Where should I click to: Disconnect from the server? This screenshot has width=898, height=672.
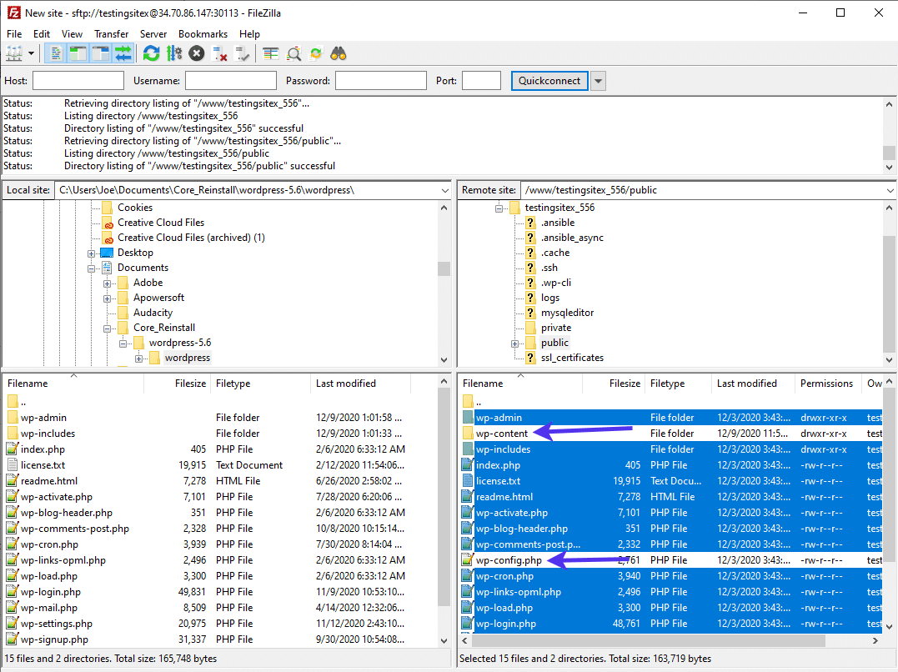[218, 53]
